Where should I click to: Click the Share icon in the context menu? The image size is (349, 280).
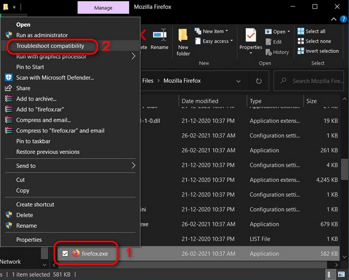click(9, 88)
